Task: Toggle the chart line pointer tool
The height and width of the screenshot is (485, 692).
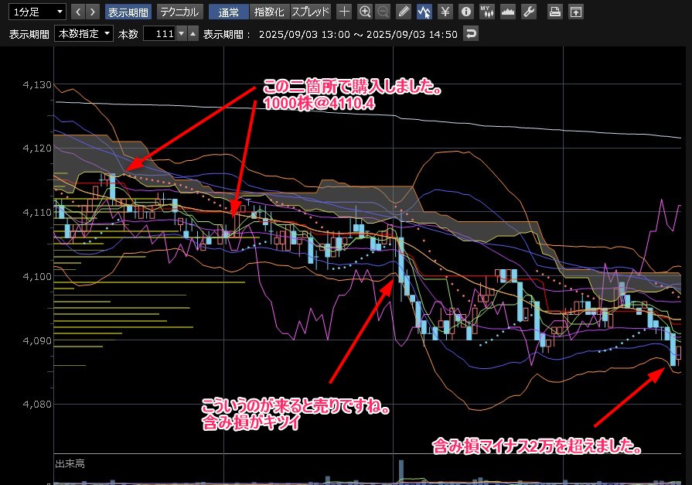Action: click(424, 12)
